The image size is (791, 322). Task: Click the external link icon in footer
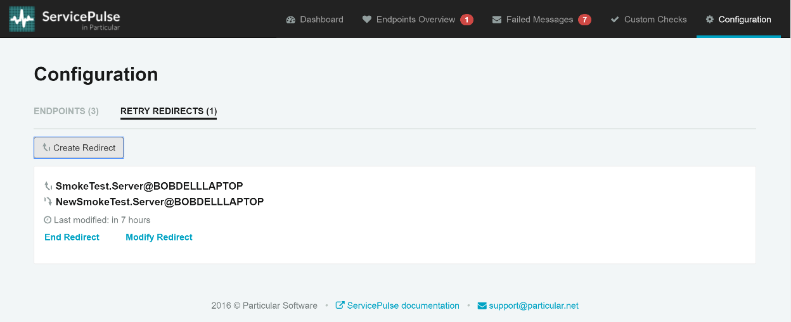click(x=340, y=306)
